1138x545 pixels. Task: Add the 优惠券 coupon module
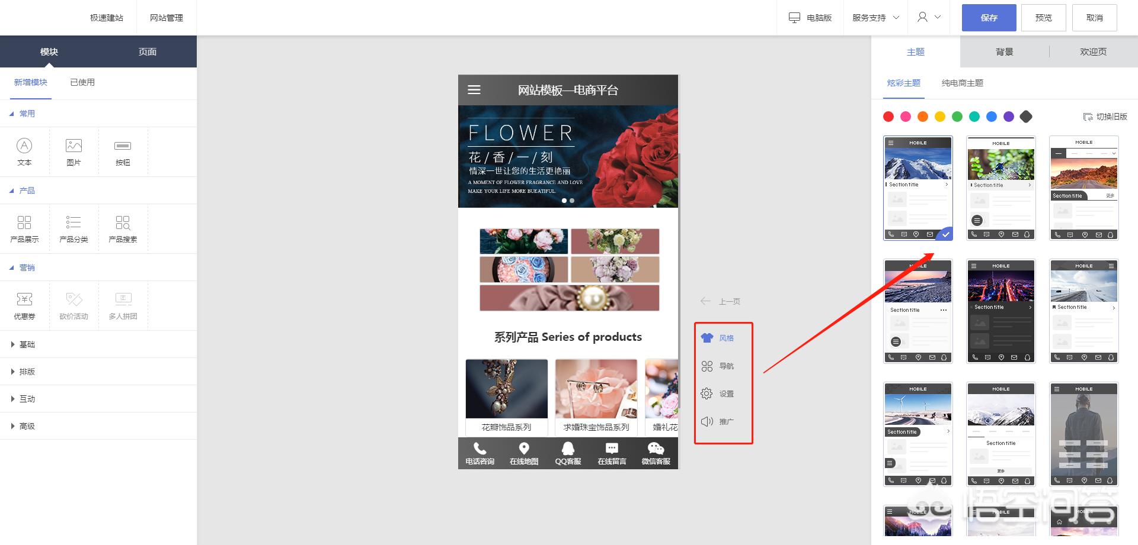point(24,306)
